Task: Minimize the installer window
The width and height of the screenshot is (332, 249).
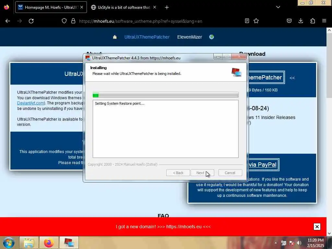Action: [218, 57]
